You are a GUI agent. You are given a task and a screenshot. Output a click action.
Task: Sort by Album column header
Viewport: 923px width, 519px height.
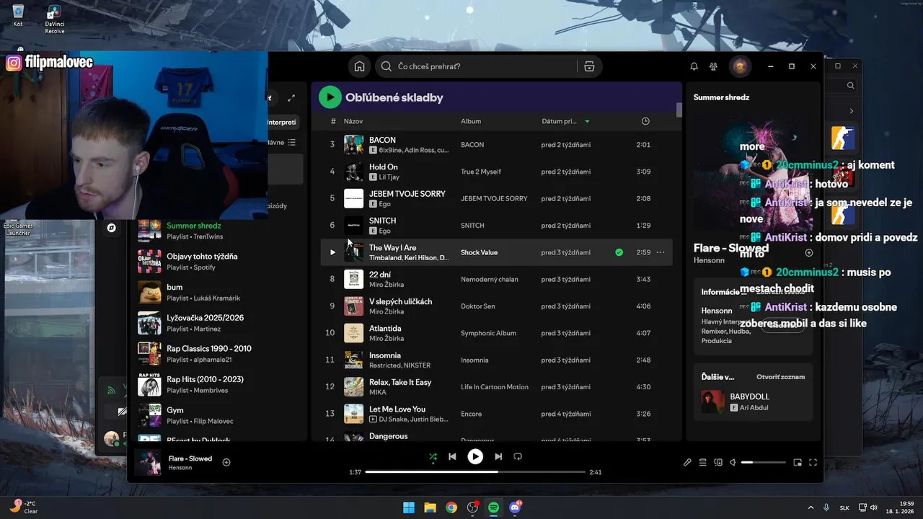pyautogui.click(x=471, y=121)
